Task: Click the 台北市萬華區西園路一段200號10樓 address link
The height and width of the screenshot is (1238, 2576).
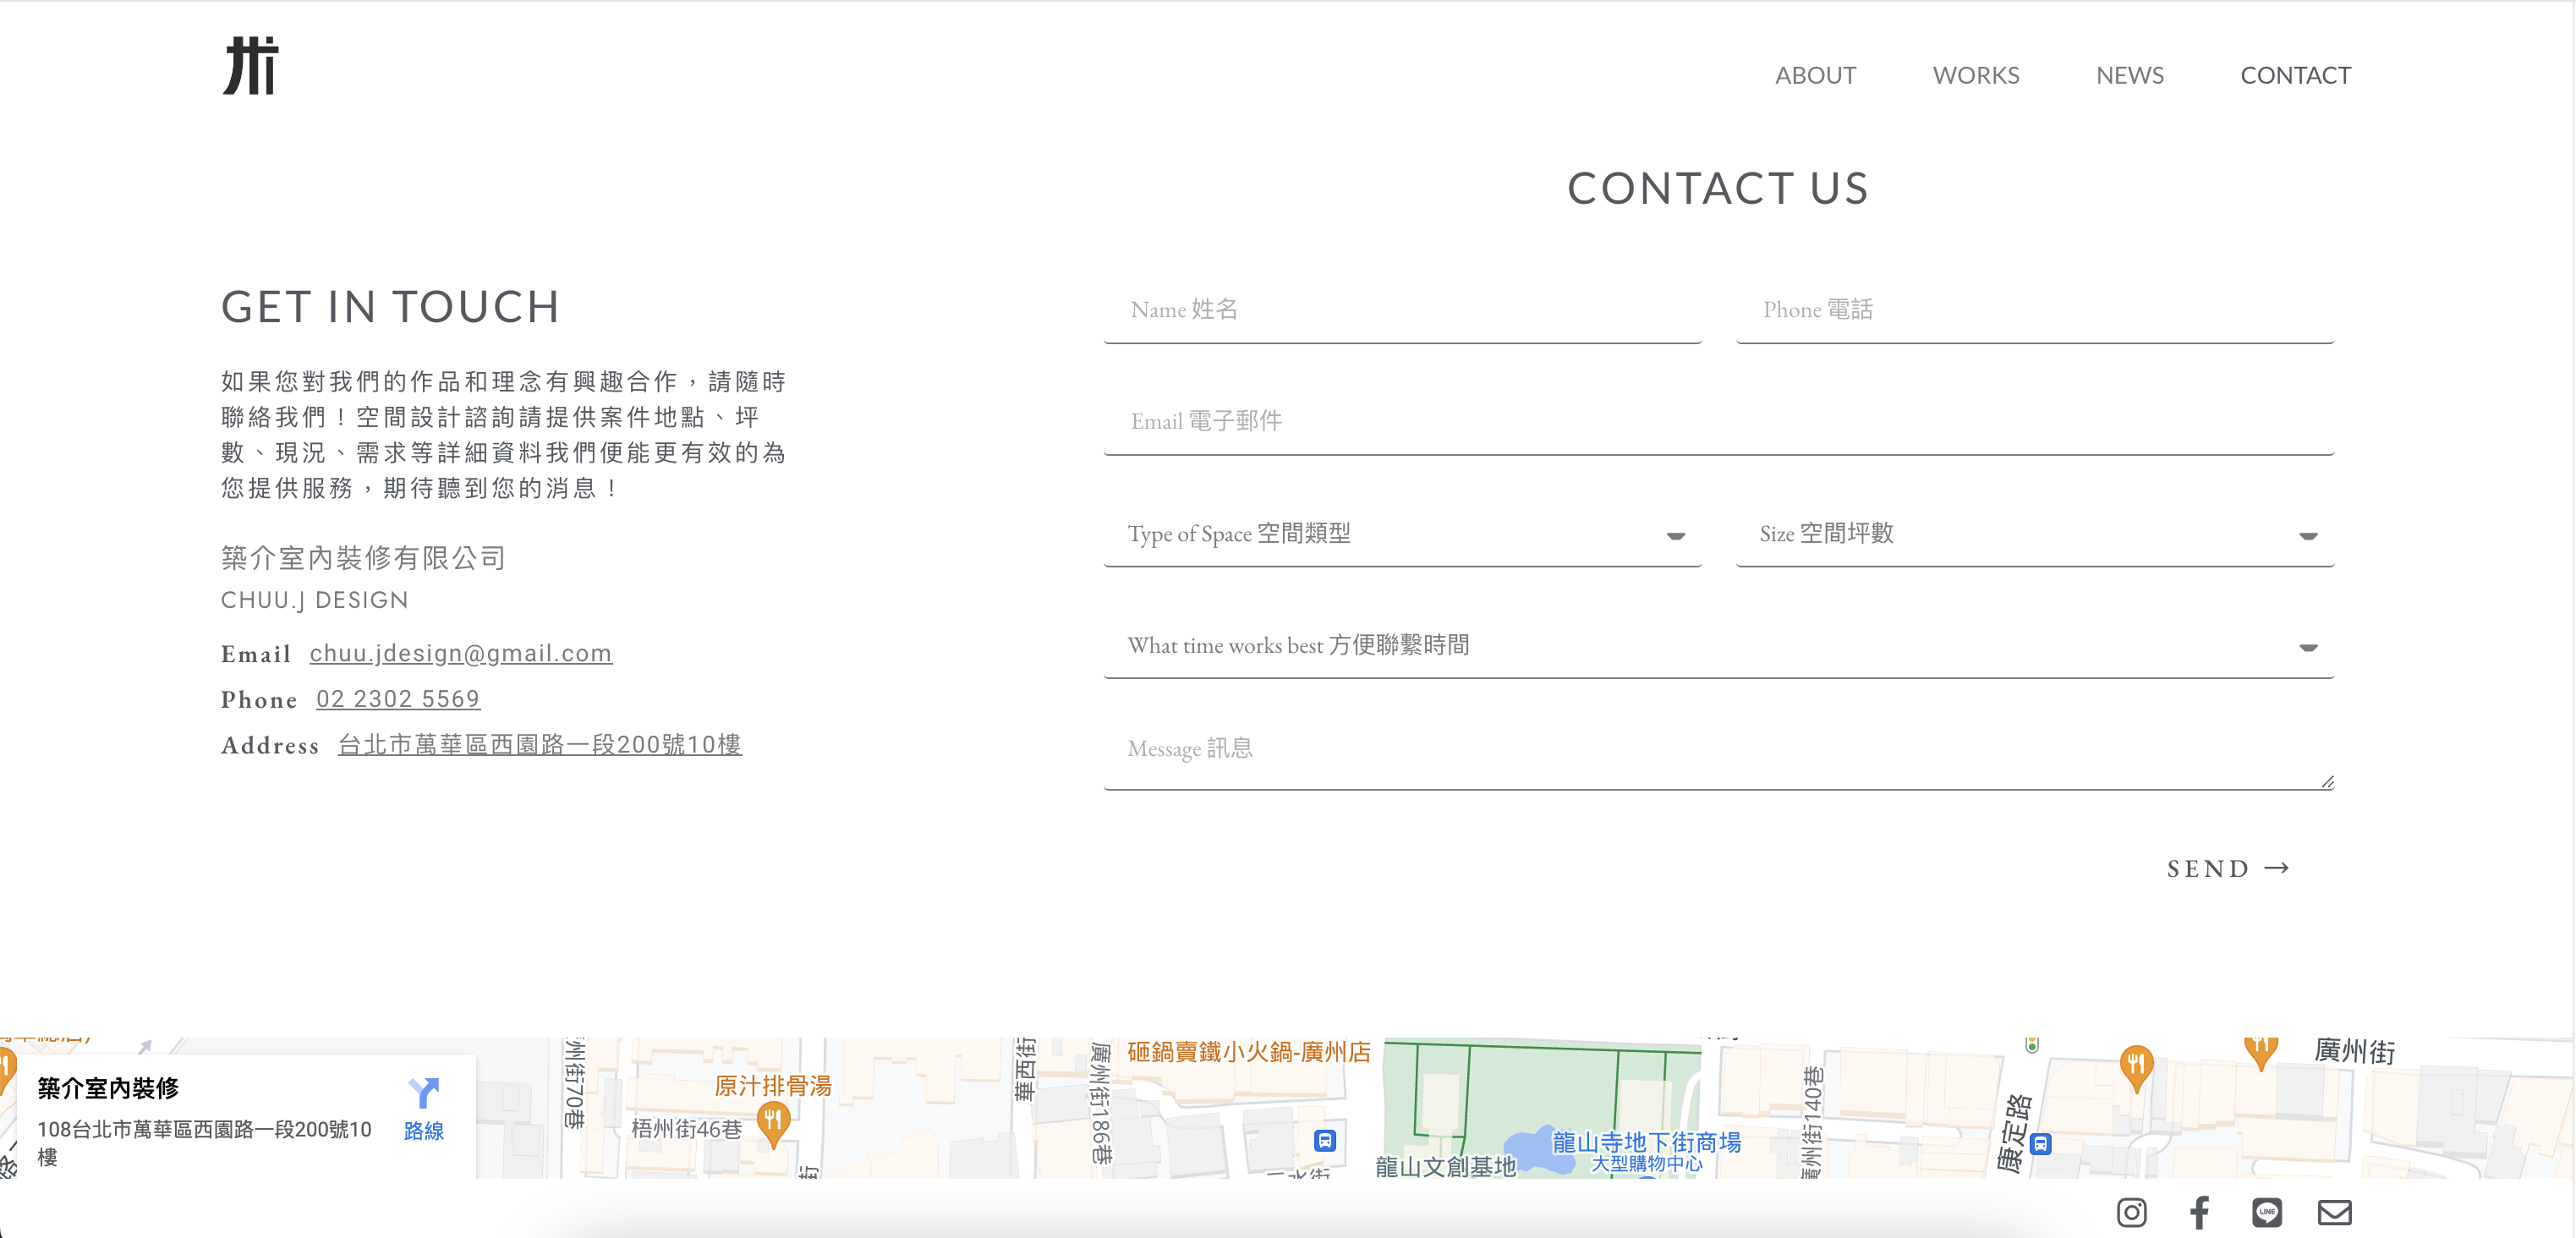Action: [x=540, y=745]
